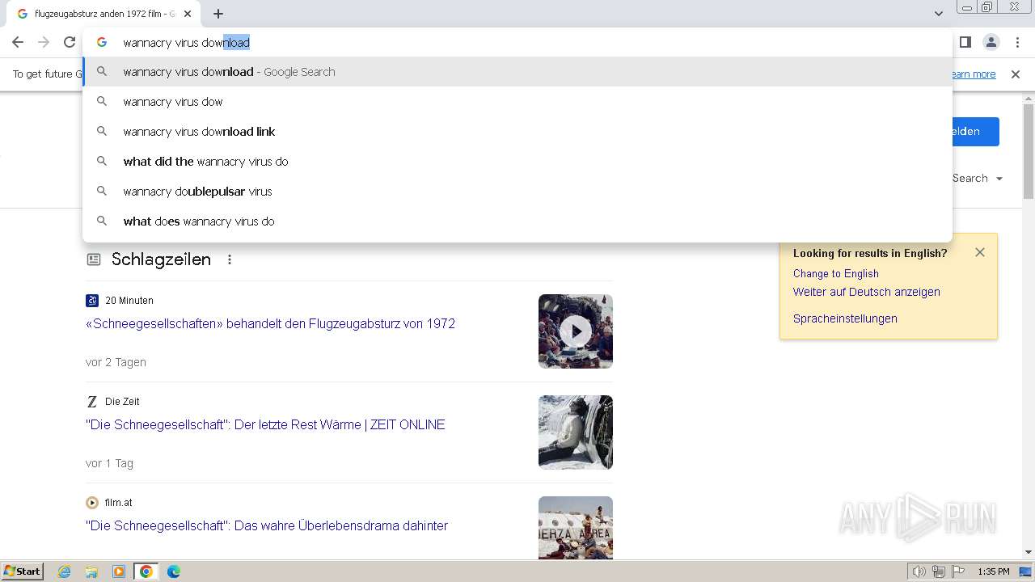Open the Action Center flag icon
This screenshot has height=582, width=1035.
click(x=958, y=571)
